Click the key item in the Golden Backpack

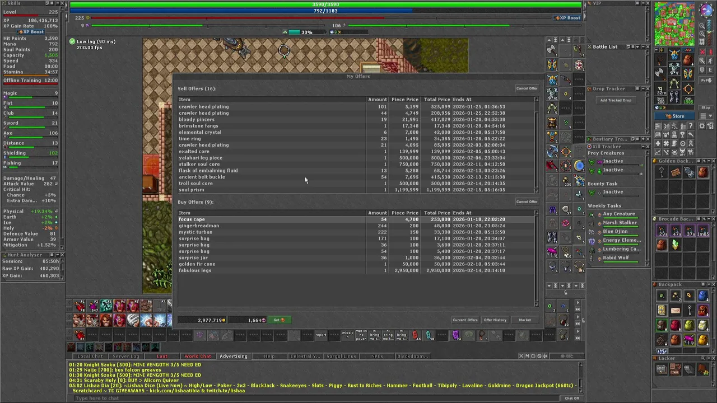[662, 172]
